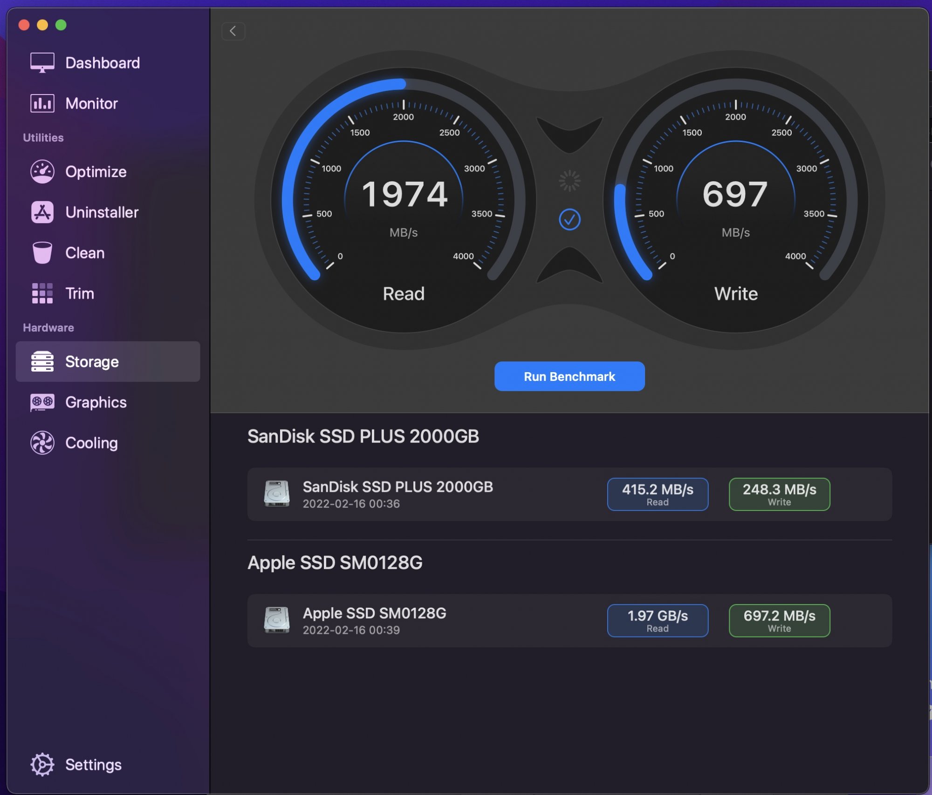Click the Cooling fan icon

(x=42, y=443)
